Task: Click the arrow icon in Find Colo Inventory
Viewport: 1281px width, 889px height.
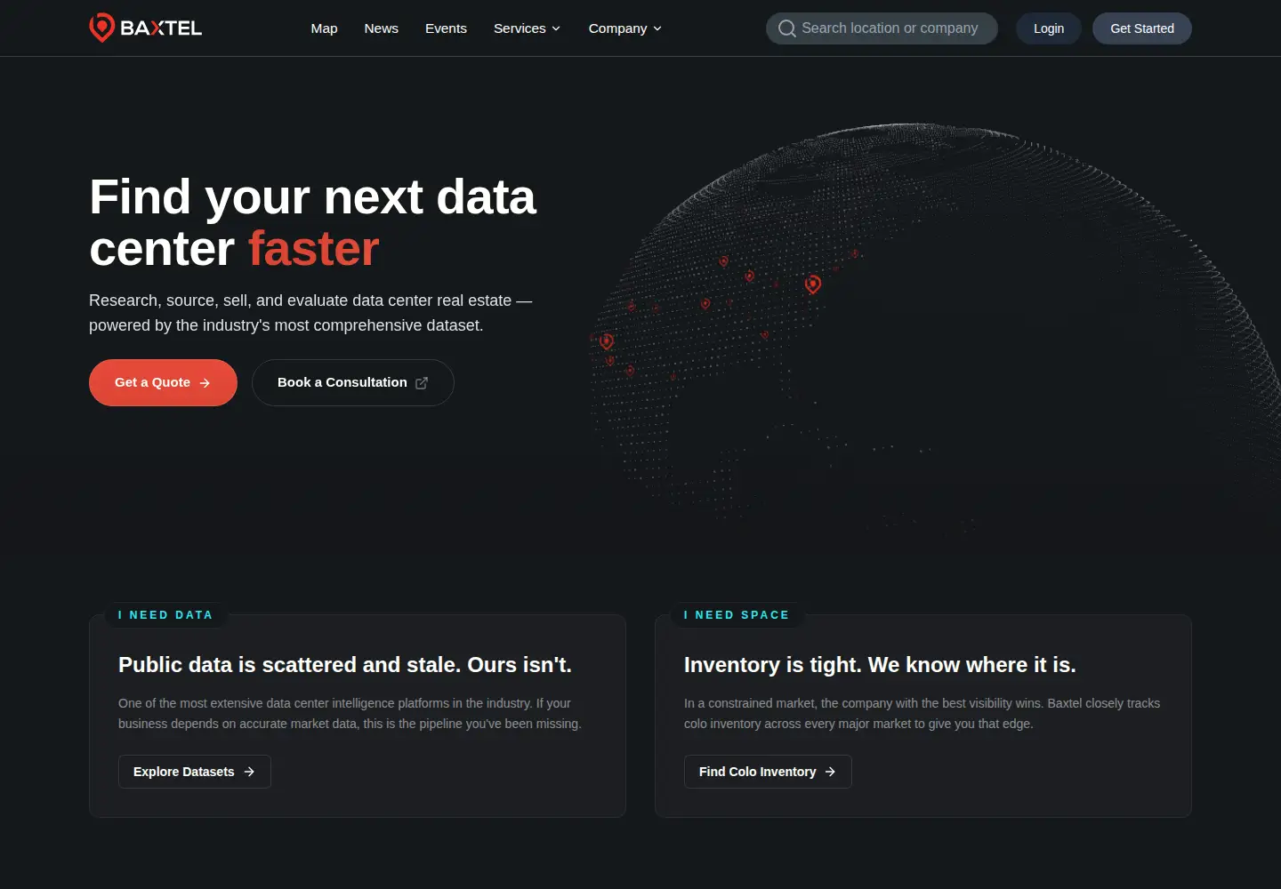Action: 830,772
